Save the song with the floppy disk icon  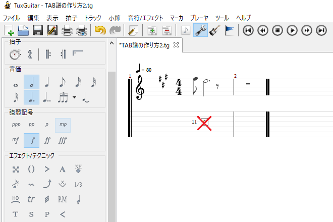click(x=38, y=30)
